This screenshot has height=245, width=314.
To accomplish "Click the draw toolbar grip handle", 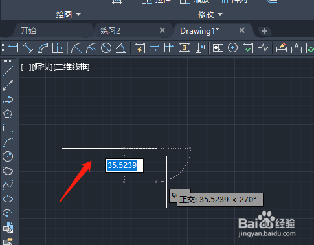I will [x=7, y=61].
